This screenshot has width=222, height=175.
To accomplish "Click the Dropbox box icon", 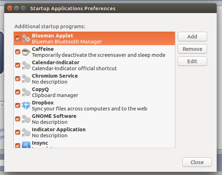I will [x=26, y=105].
